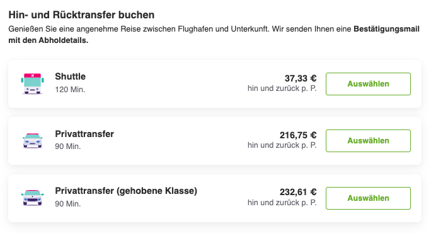Click the Privattransfer title text
Screen dimensions: 431x233
pos(84,134)
